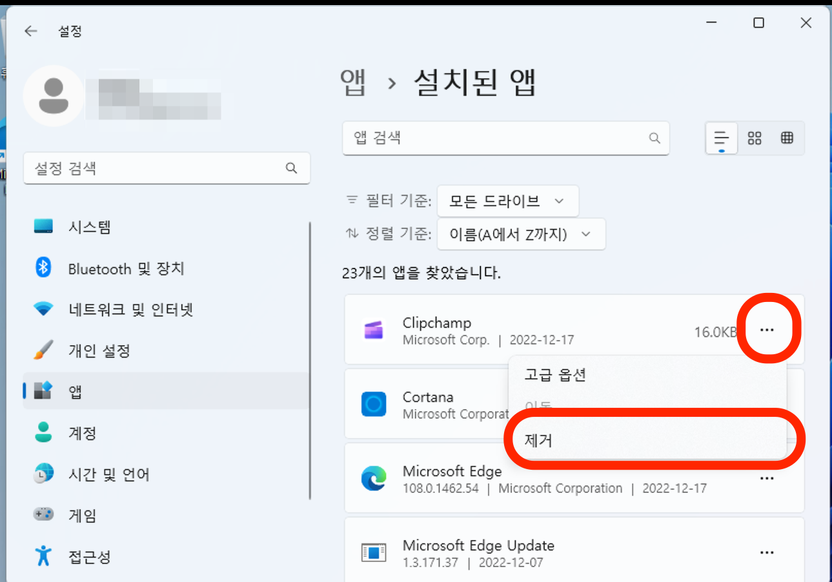Image resolution: width=832 pixels, height=582 pixels.
Task: Open Bluetooth 및 장치 settings
Action: [x=167, y=268]
